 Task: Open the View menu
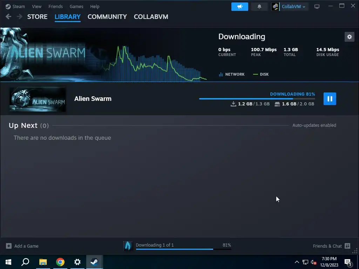[x=36, y=6]
